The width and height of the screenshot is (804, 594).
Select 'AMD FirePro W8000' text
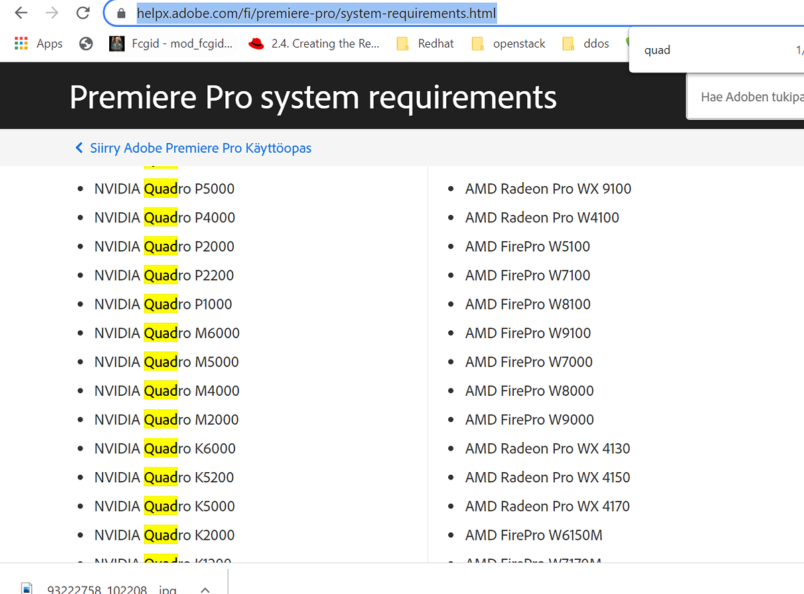pos(529,390)
